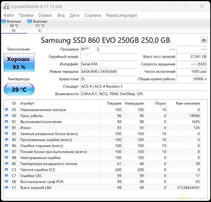The image size is (211, 202).
Task: Open the Вид menu
Action: (61, 15)
